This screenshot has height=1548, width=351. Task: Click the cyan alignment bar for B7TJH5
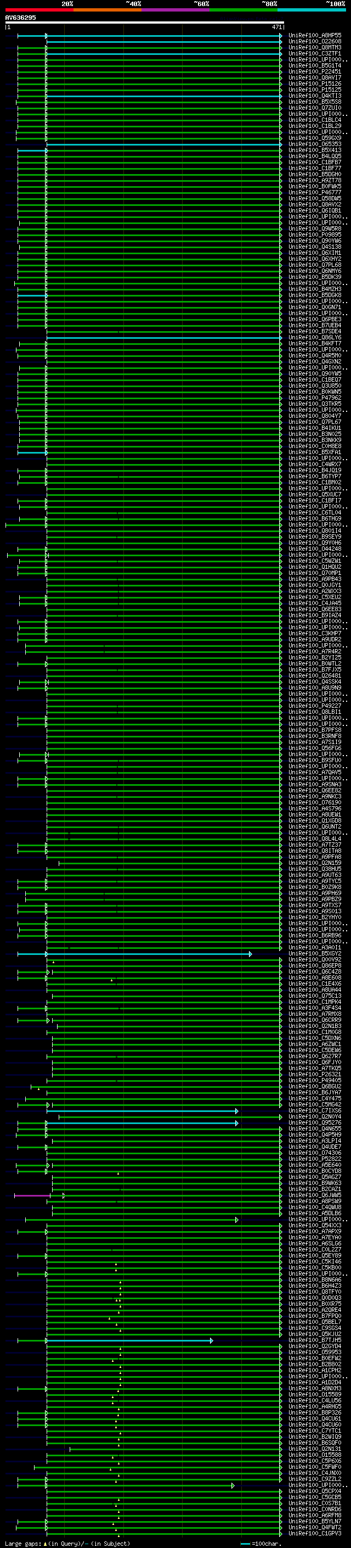tap(129, 1340)
